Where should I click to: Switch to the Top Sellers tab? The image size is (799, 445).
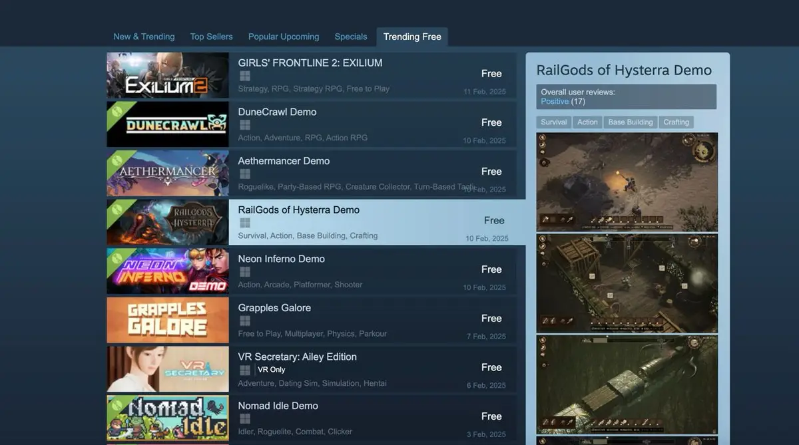pos(212,37)
